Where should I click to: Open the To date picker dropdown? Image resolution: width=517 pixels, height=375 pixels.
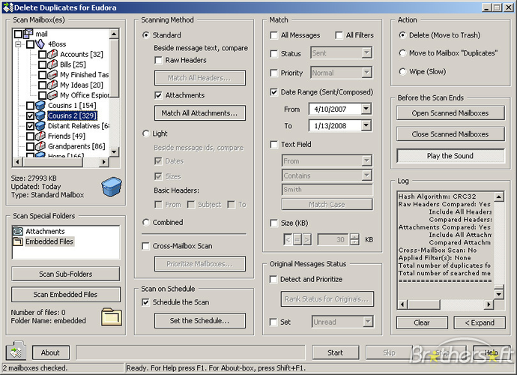pos(366,125)
